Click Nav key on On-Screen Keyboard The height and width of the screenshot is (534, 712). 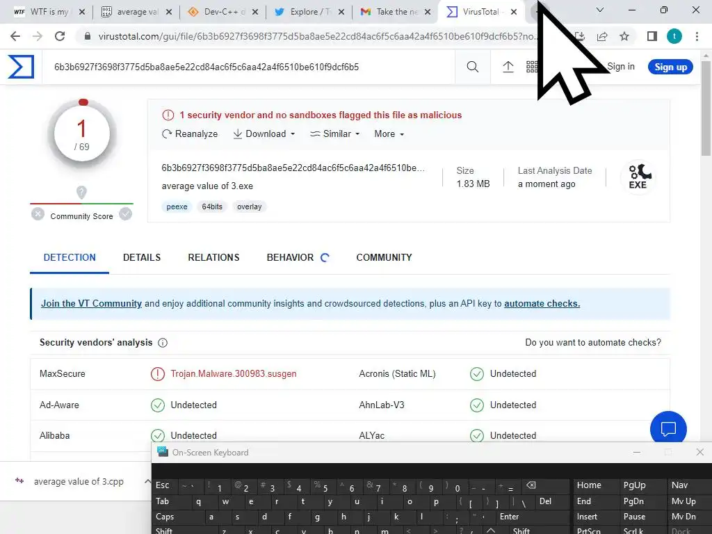689,485
